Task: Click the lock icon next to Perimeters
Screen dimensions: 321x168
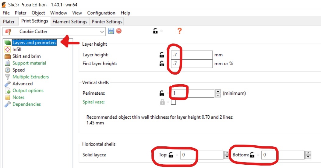Action: coord(161,93)
